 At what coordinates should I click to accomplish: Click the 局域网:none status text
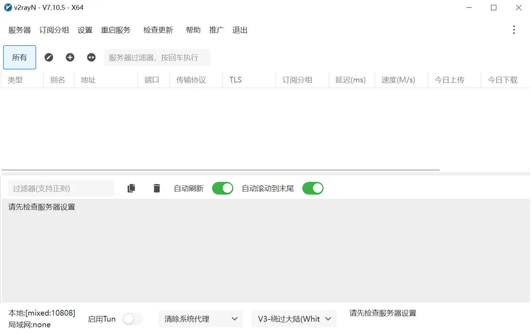point(30,325)
